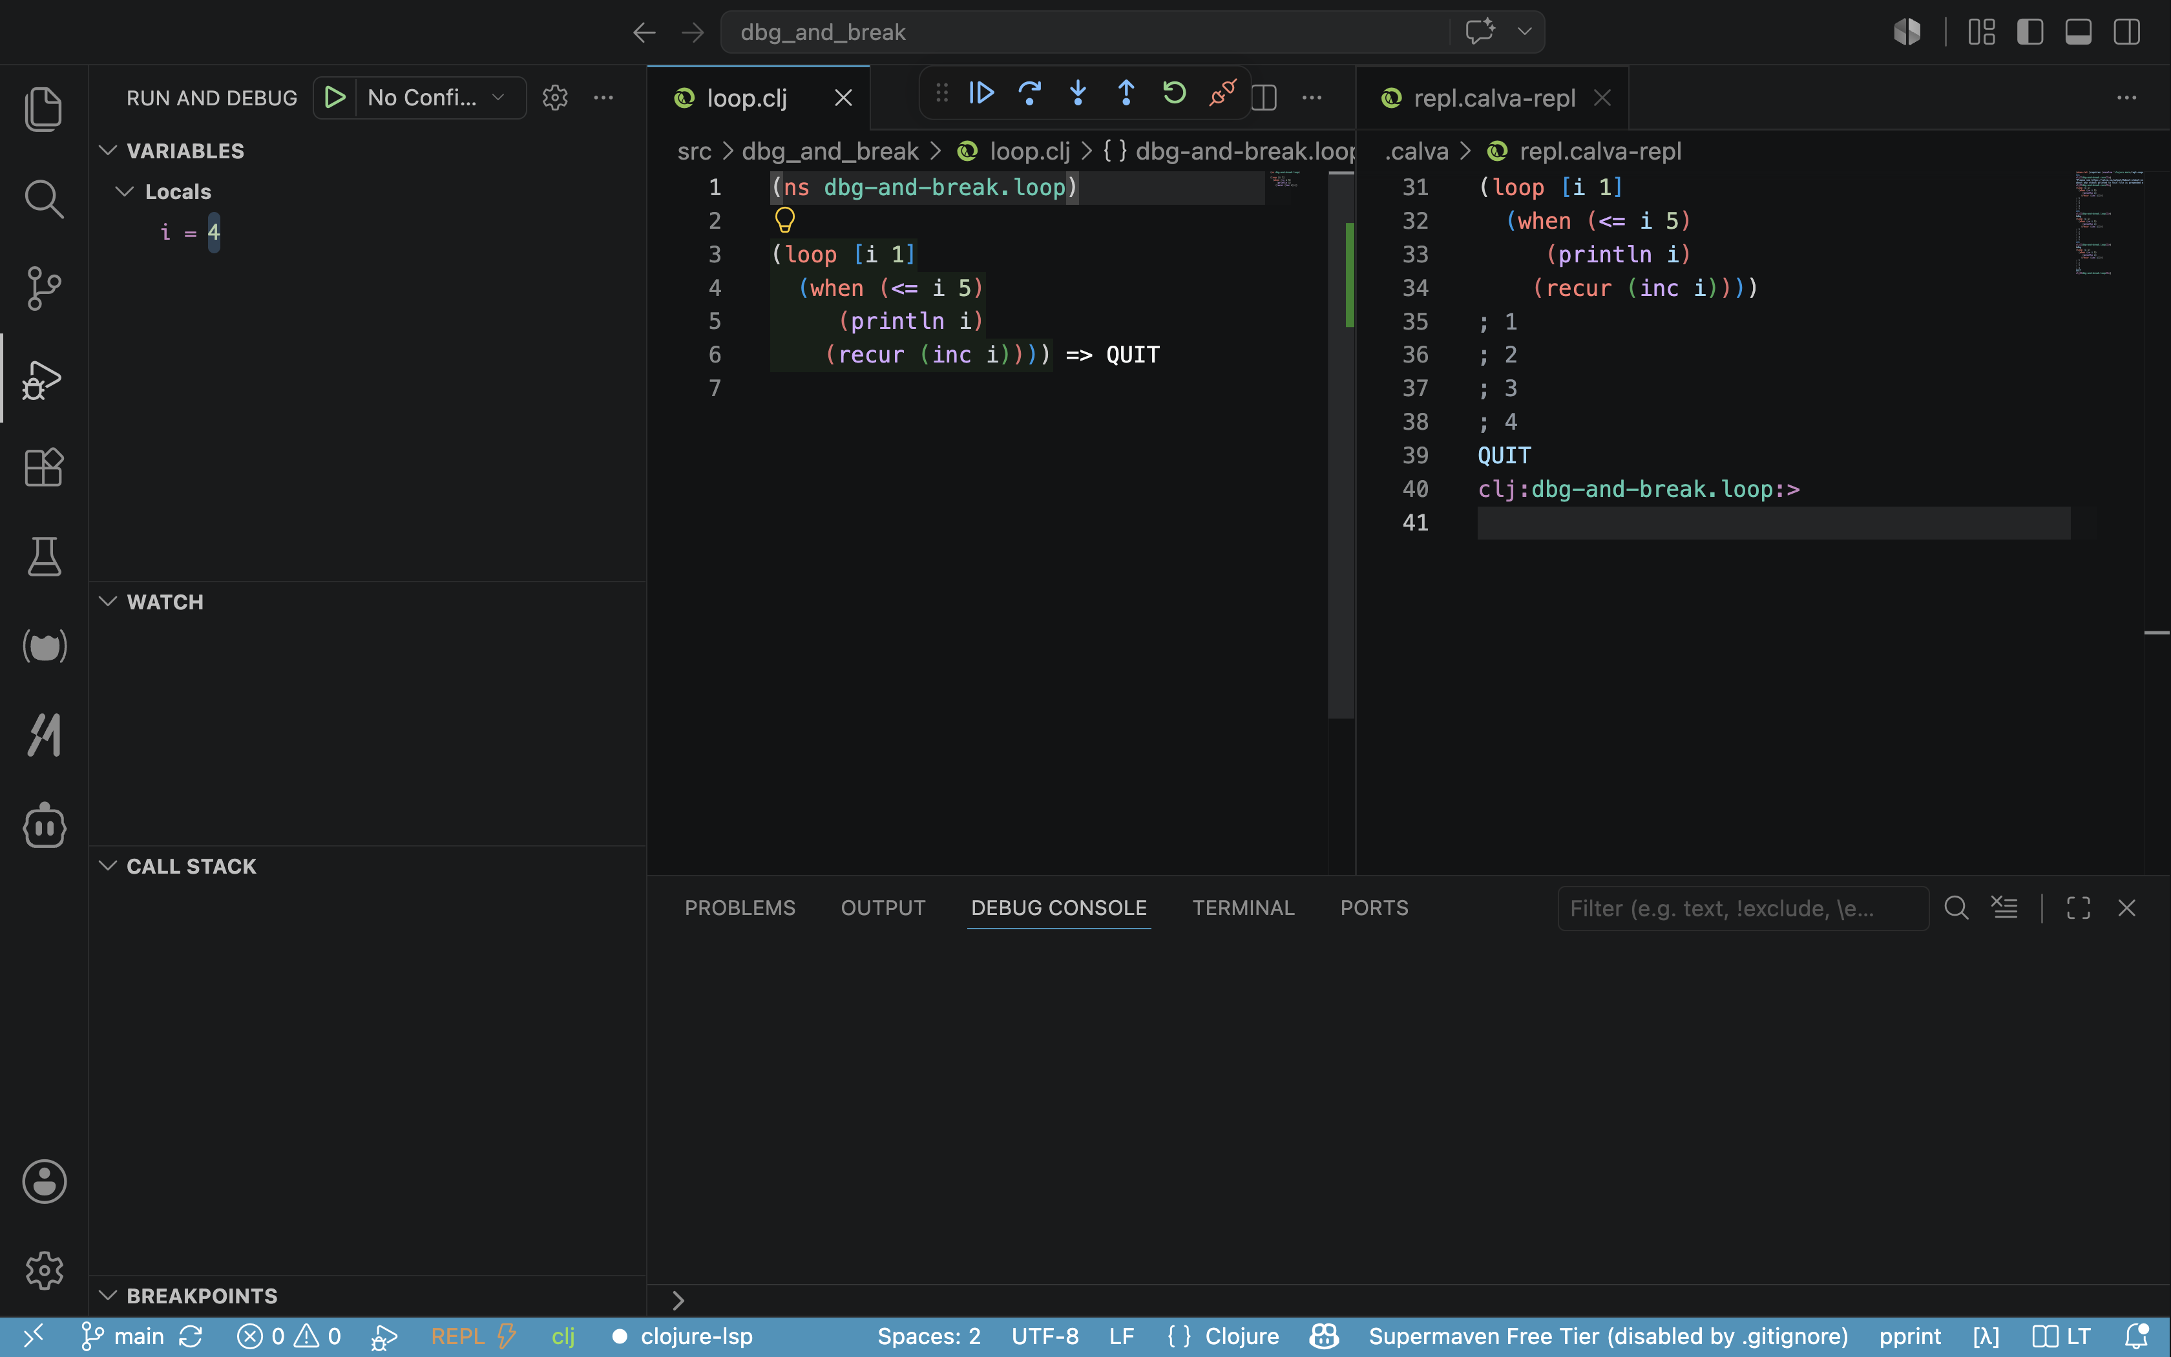Collapse the BREAKPOINTS section
2171x1357 pixels.
[x=108, y=1295]
